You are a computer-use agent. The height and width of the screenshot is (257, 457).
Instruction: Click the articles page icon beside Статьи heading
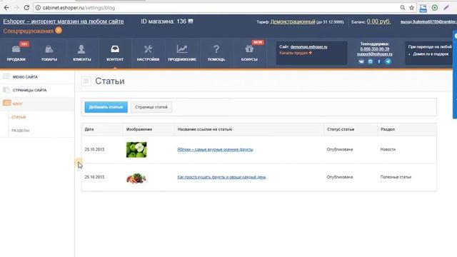click(86, 81)
